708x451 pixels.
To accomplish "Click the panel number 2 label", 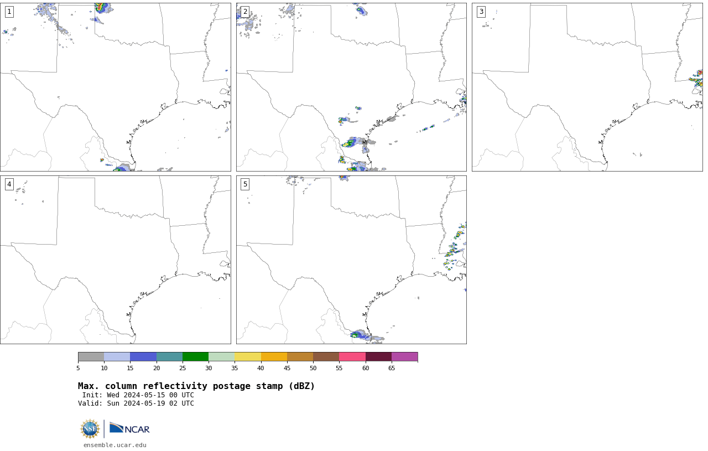I will tap(245, 12).
